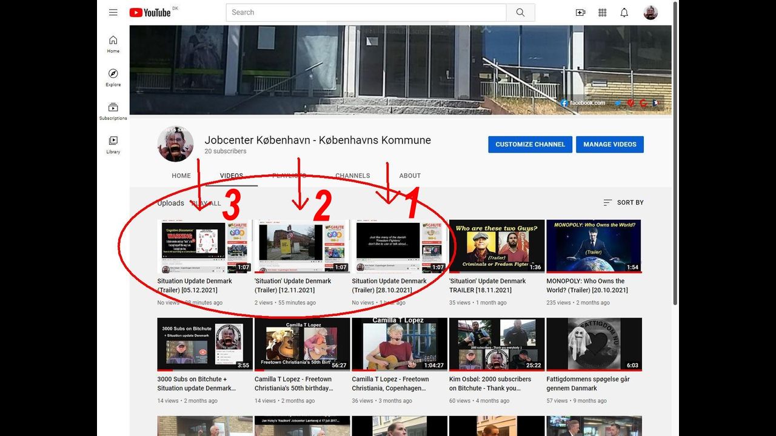
Task: Open the Fattigdommens spøgelse video title
Action: click(x=588, y=383)
